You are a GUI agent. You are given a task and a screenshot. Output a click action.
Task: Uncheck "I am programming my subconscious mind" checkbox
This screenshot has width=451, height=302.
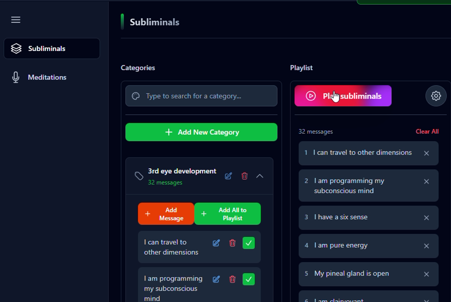coord(249,279)
